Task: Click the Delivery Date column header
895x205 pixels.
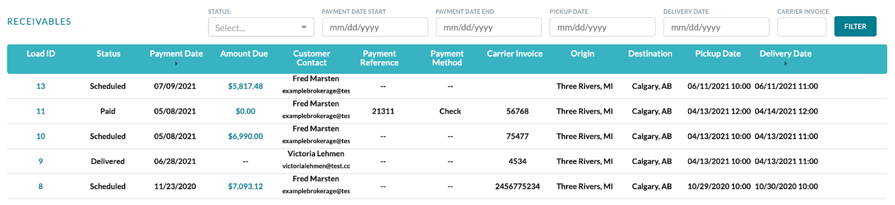Action: click(x=785, y=54)
